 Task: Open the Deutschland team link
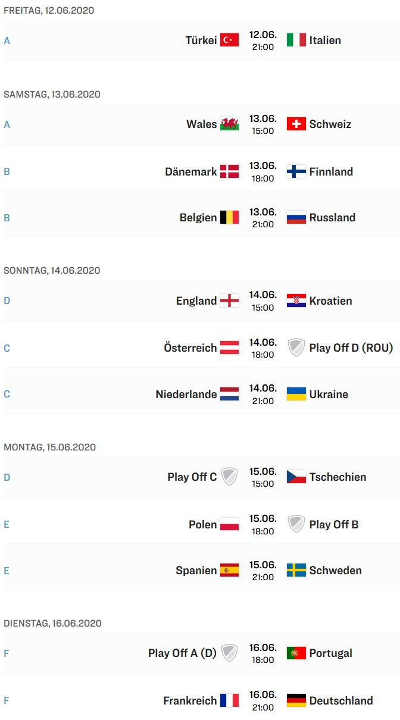click(x=341, y=701)
